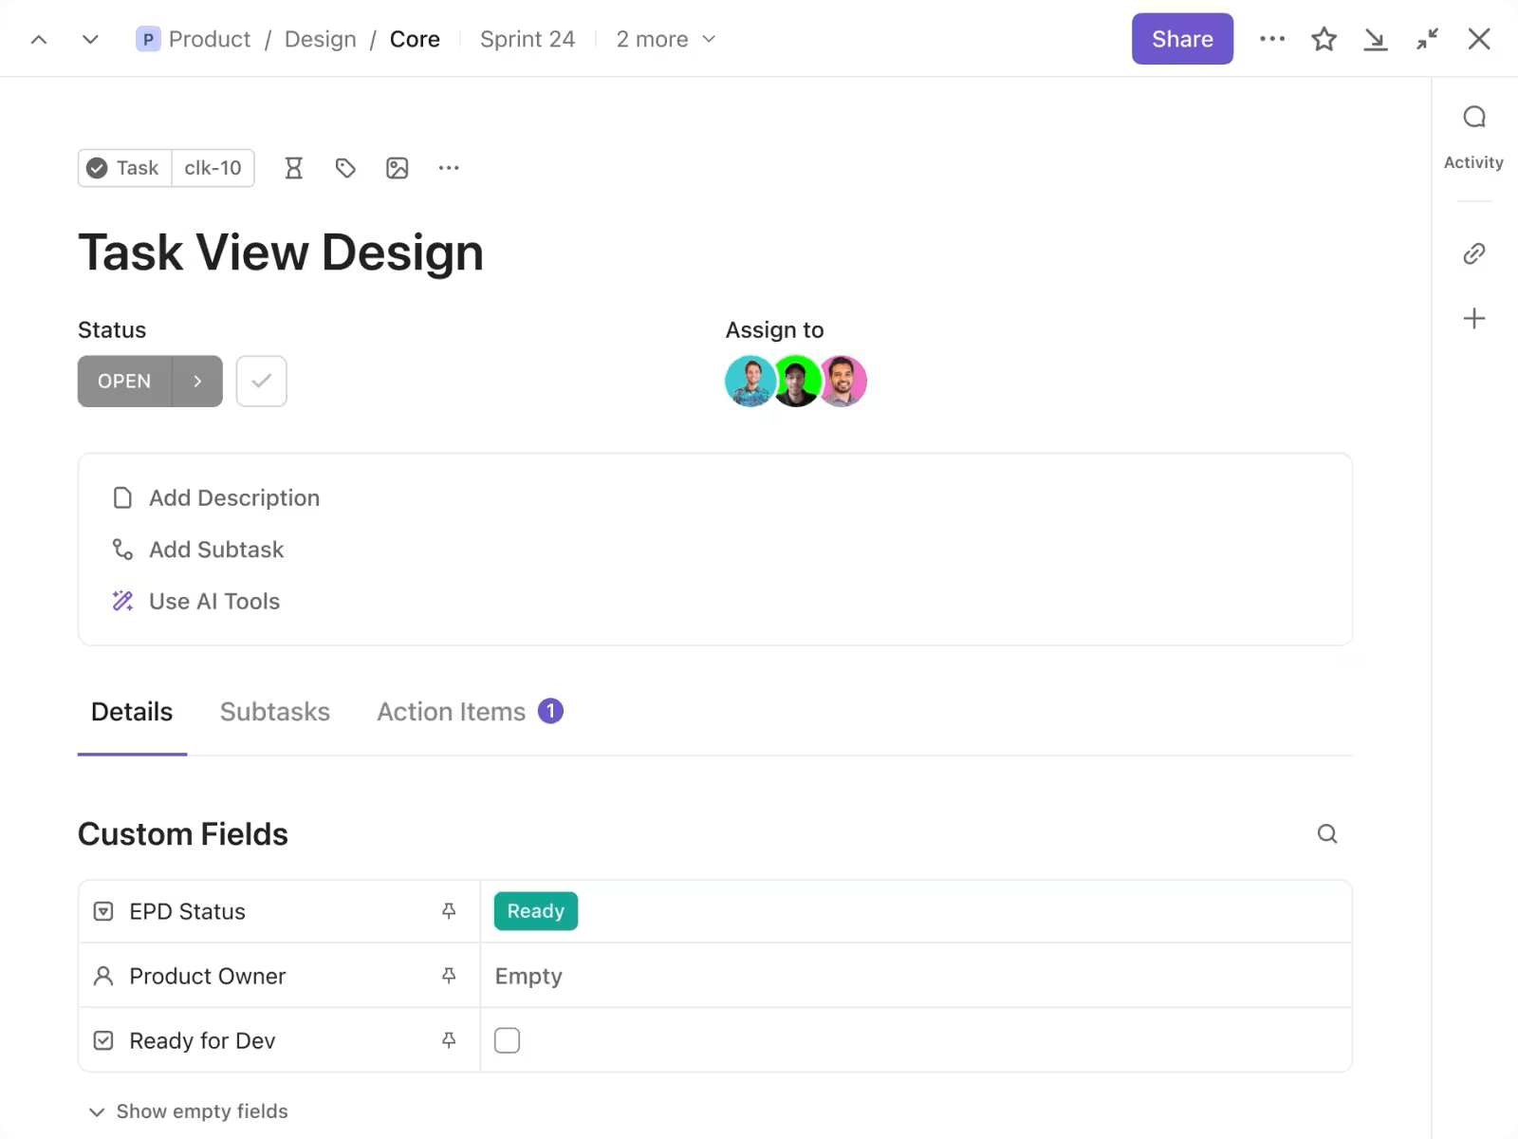Add a cover image via the image icon
Screen dimensions: 1518x1139
(x=397, y=168)
